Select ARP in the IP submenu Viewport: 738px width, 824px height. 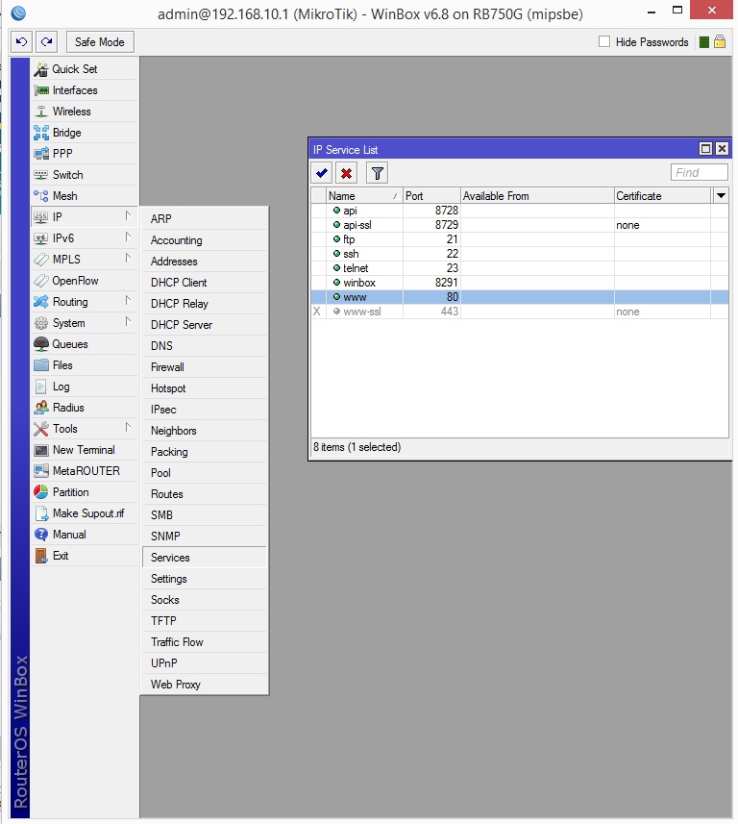(x=205, y=218)
